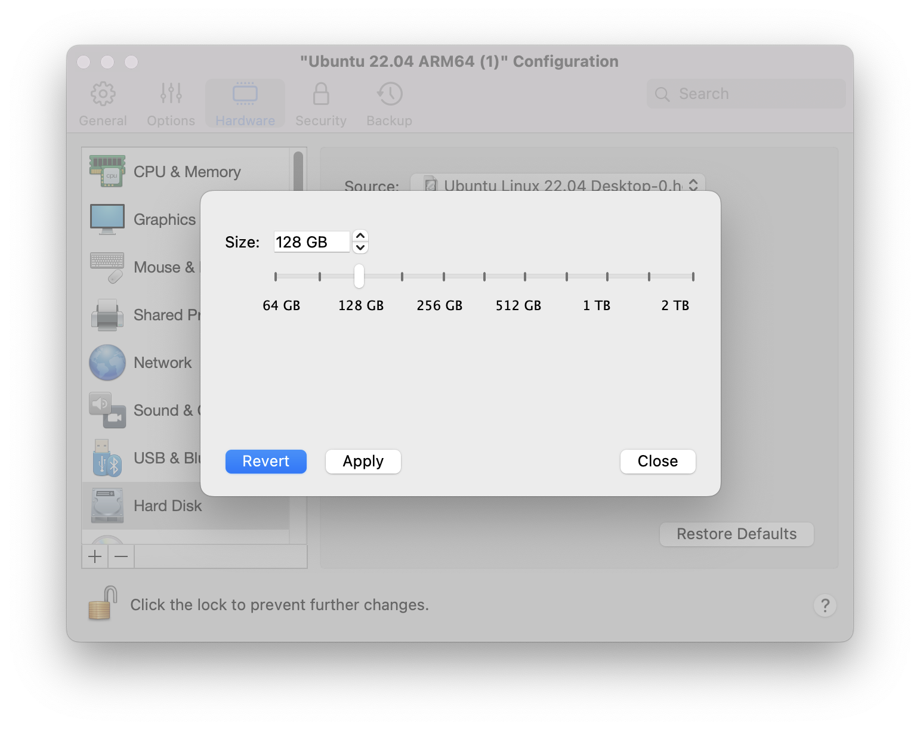Screen dimensions: 920x730
Task: Click the Hard Disk drive icon
Action: [107, 506]
